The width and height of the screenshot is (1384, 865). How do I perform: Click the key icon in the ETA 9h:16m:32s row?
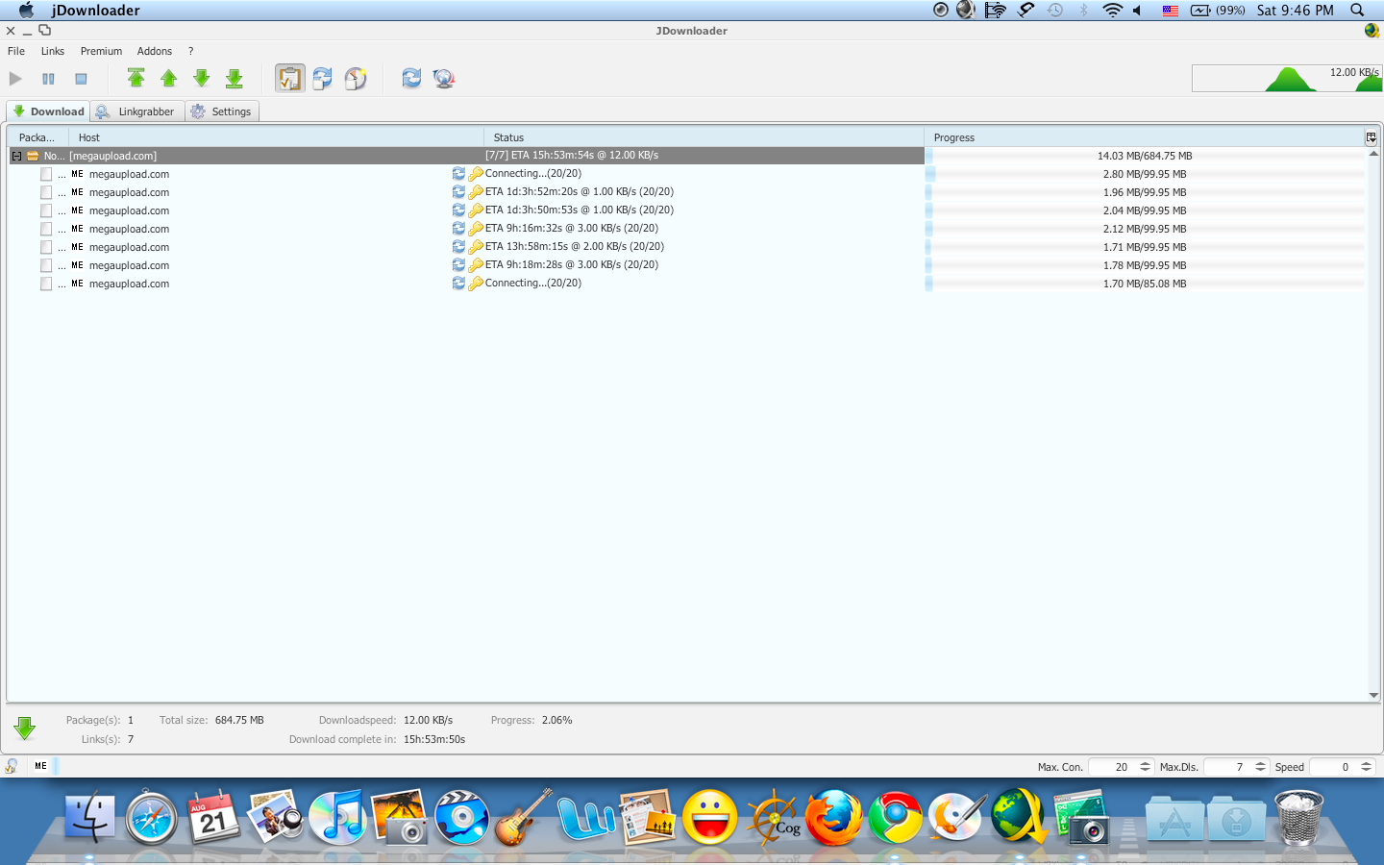click(x=475, y=228)
